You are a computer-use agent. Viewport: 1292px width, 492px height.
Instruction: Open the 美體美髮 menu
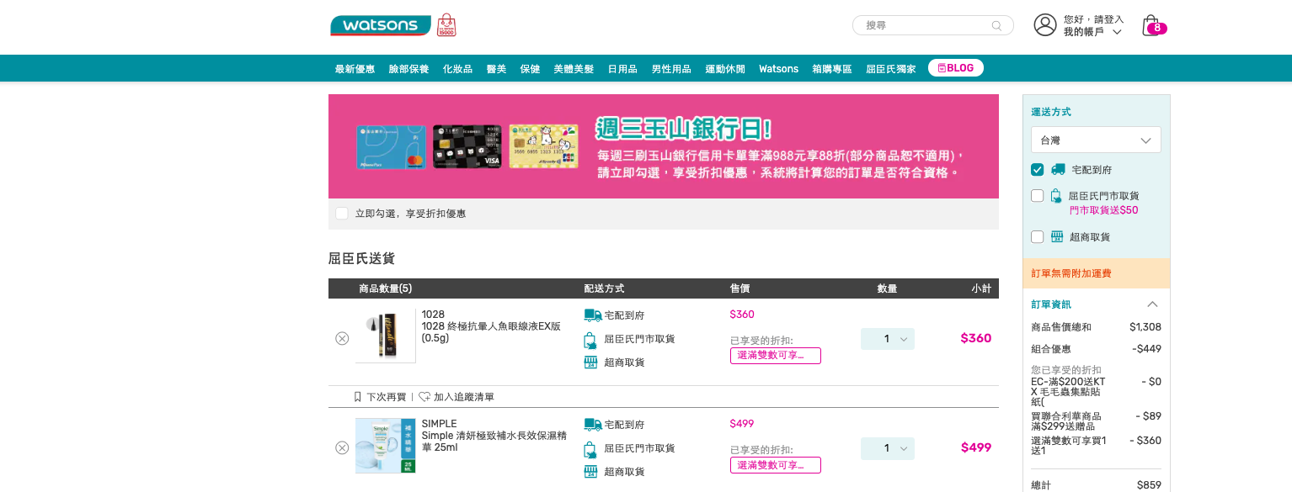pyautogui.click(x=574, y=69)
